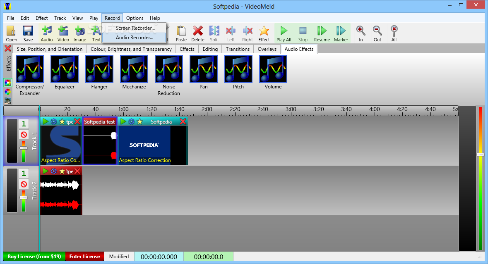Choose Screen Recorder... from Record menu
The height and width of the screenshot is (264, 488).
[x=134, y=28]
